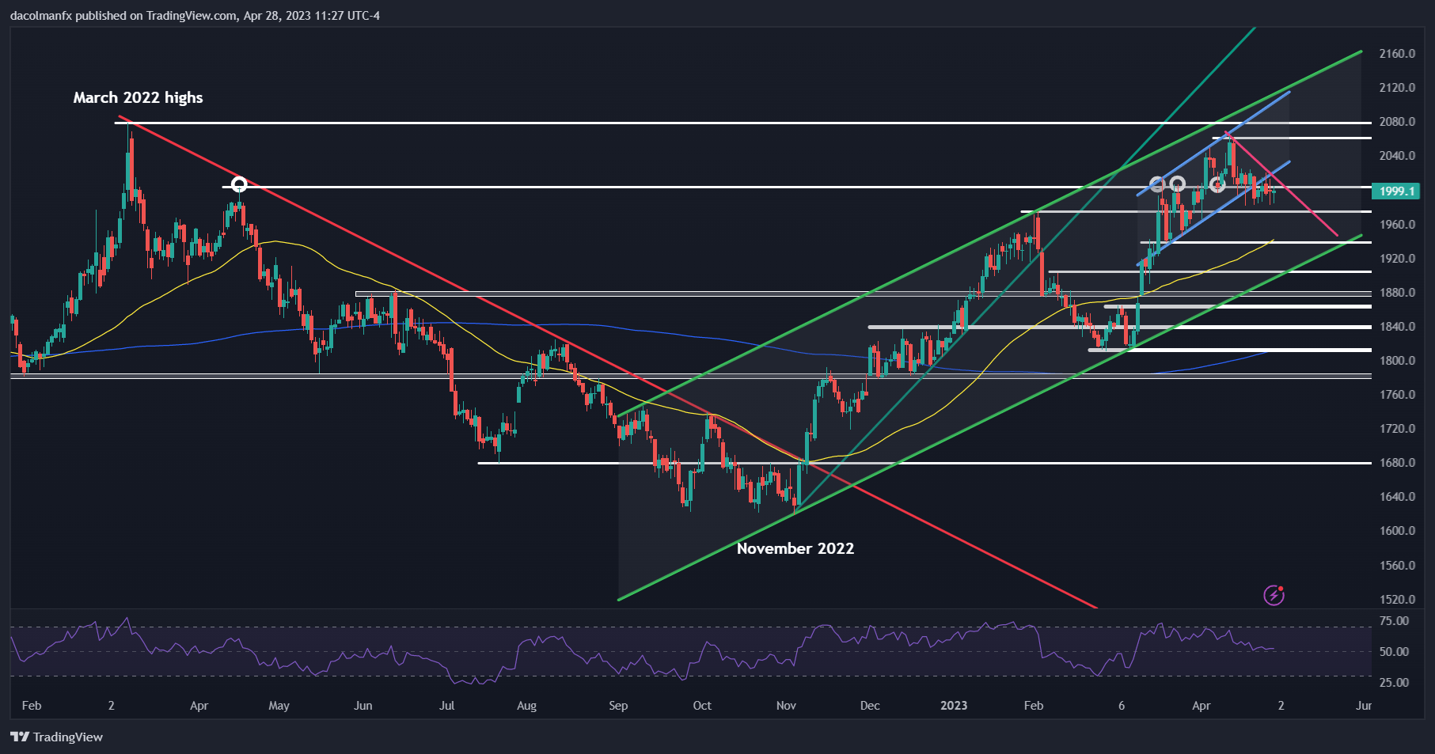Click the pink lightning bolt event icon
The width and height of the screenshot is (1435, 754).
point(1274,595)
